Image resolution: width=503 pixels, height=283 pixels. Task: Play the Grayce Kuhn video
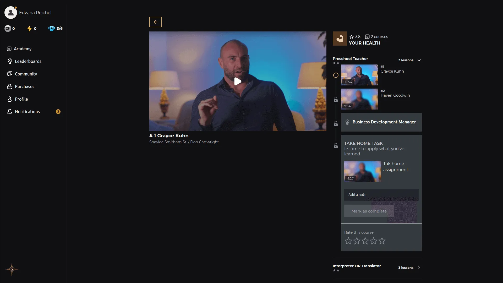(238, 81)
